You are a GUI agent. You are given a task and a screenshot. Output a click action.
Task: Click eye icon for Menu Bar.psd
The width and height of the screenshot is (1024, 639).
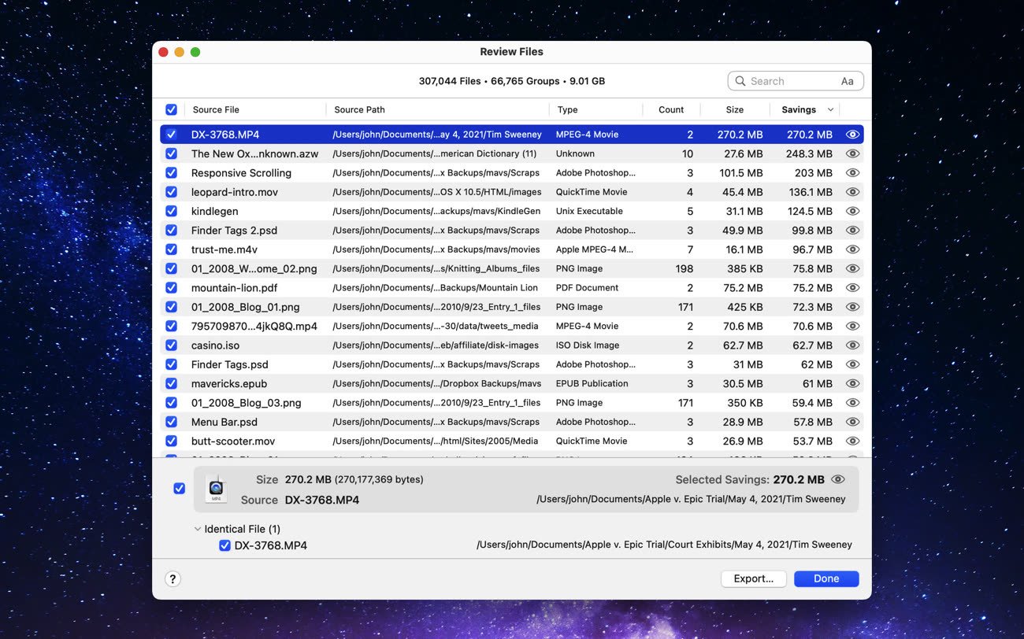click(x=851, y=422)
